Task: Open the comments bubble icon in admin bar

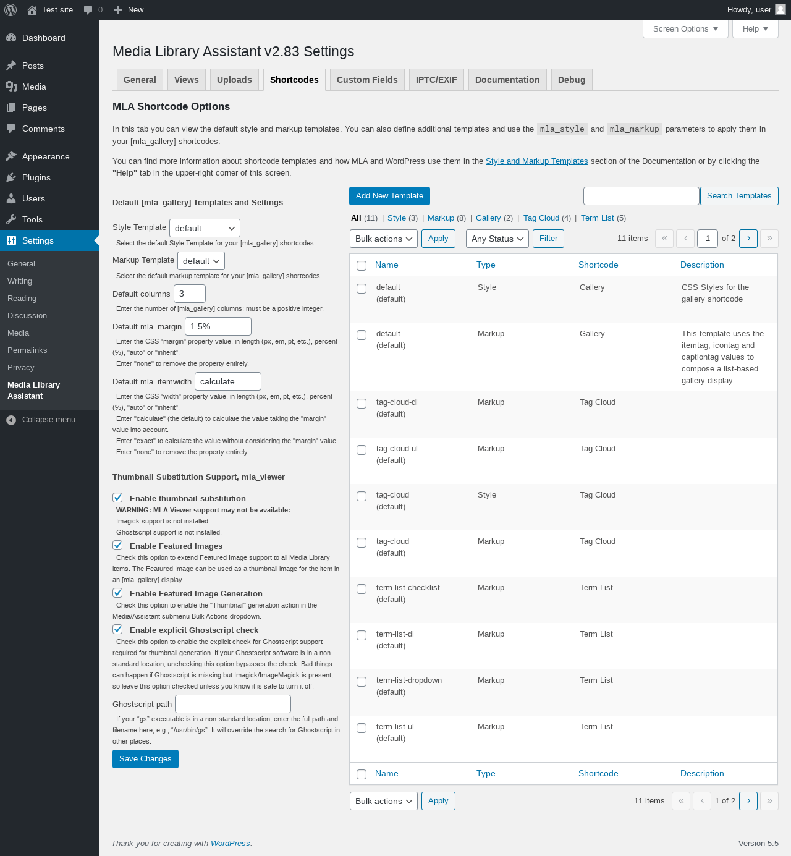Action: [88, 10]
